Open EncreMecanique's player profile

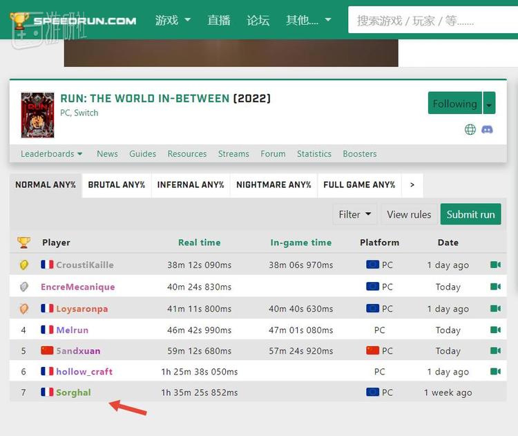(x=78, y=287)
